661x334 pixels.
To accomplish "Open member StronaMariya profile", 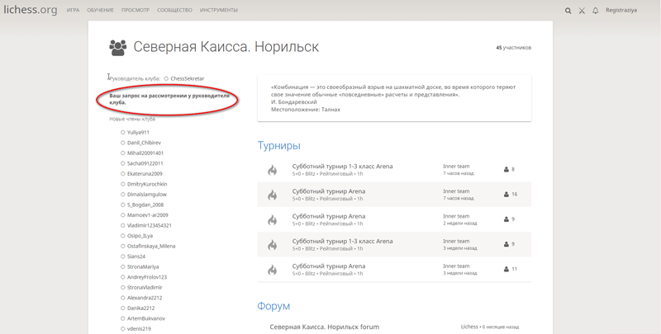I will 143,266.
